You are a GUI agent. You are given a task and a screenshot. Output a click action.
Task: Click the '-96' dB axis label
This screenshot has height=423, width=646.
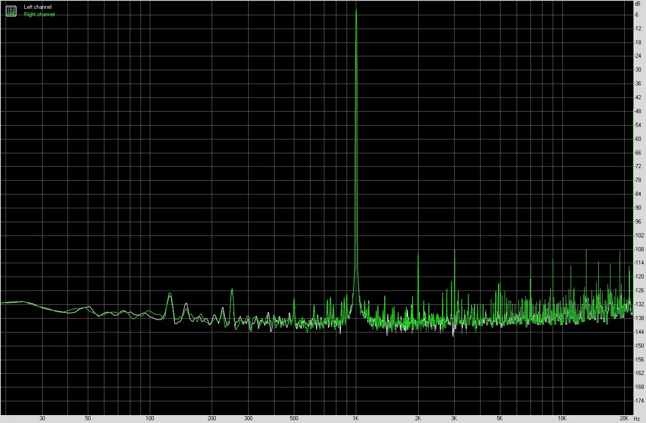click(x=638, y=222)
